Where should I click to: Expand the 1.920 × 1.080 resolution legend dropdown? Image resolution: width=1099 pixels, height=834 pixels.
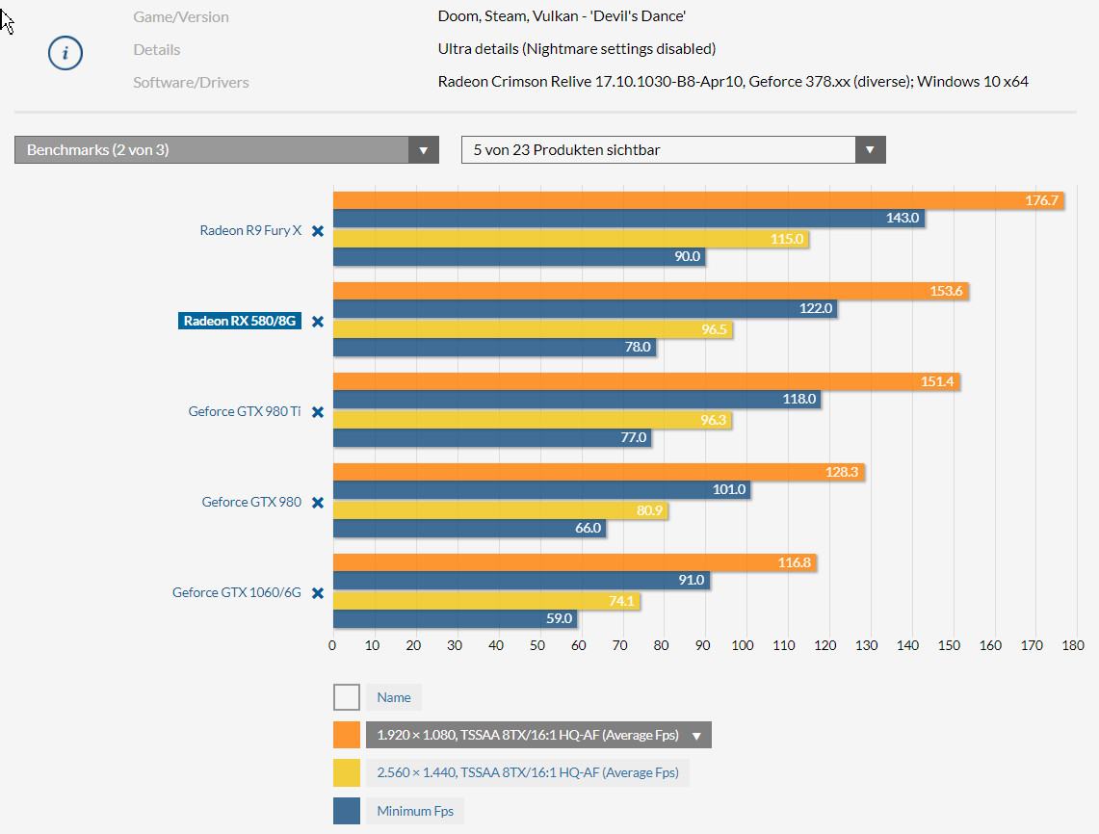click(538, 735)
